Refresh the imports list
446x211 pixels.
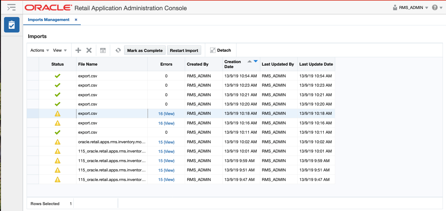coord(118,50)
